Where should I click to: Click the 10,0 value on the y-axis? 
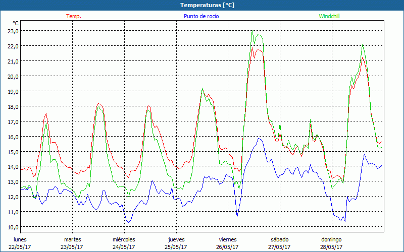[x=13, y=227]
